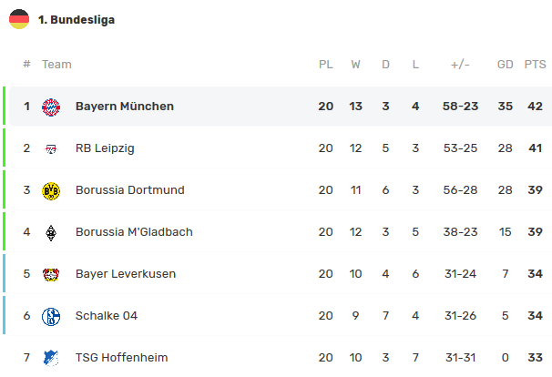Click Bayern München's 58-23 goals cell
Image resolution: width=552 pixels, height=377 pixels.
[x=460, y=107]
